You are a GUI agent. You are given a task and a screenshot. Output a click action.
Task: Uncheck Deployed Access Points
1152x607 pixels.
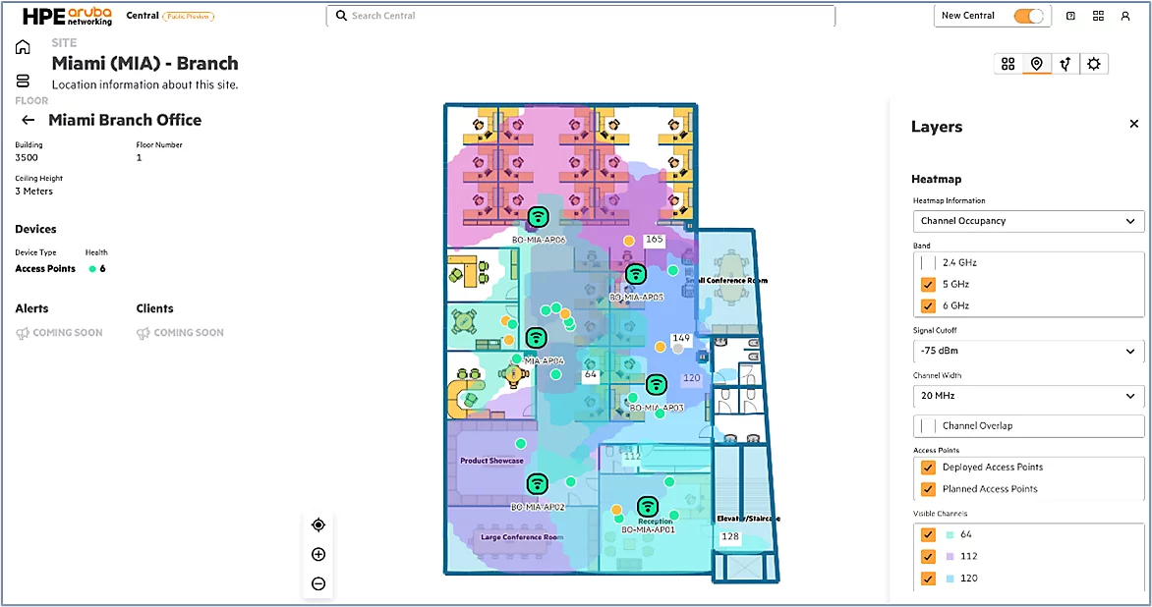click(x=928, y=467)
